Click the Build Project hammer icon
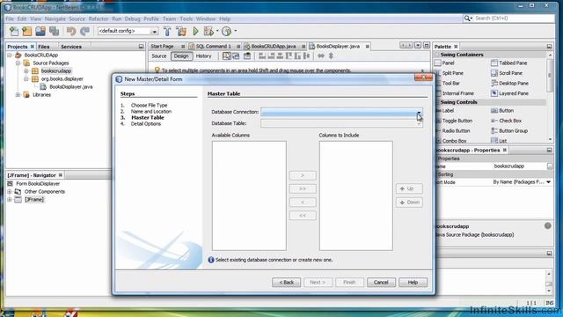This screenshot has height=317, width=563. tap(167, 32)
